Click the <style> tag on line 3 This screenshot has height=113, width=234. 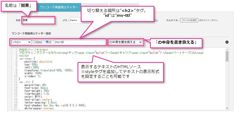coord(24,56)
